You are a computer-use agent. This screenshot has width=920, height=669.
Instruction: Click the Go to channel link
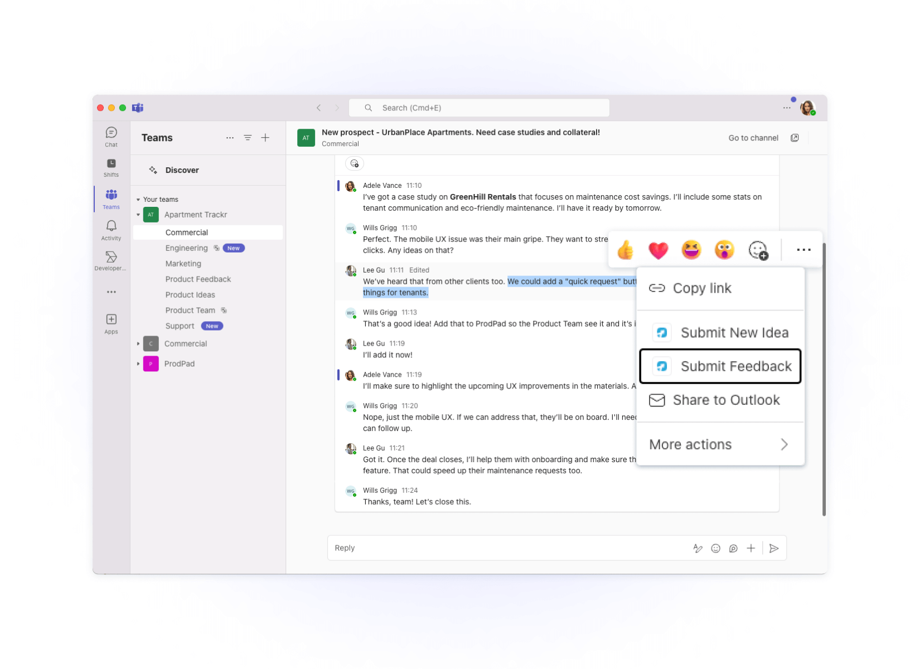click(753, 138)
